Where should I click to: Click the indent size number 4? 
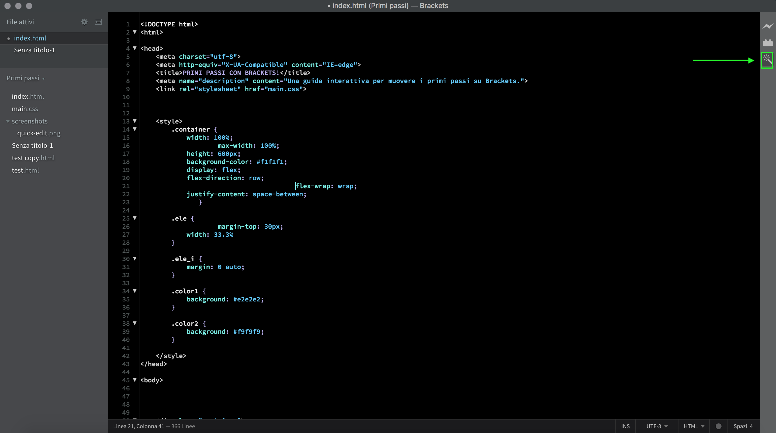click(751, 426)
